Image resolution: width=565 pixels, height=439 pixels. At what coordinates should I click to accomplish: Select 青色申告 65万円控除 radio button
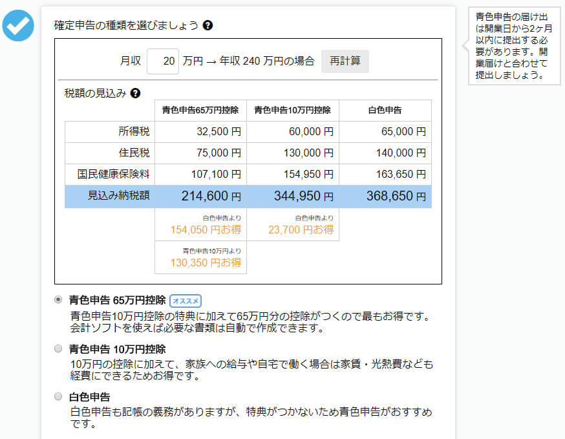(59, 300)
